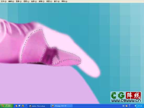This screenshot has width=144, height=108.
Task: Switch to the taskbar button beside Photoshop
Action: (x=62, y=106)
